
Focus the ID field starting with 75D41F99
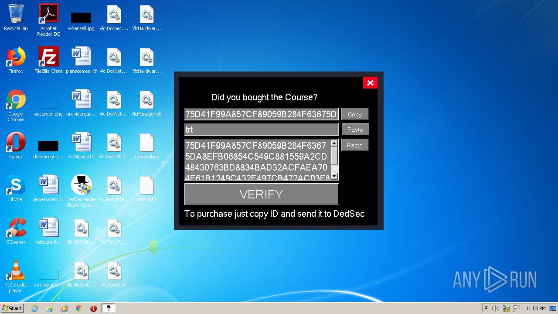click(262, 114)
